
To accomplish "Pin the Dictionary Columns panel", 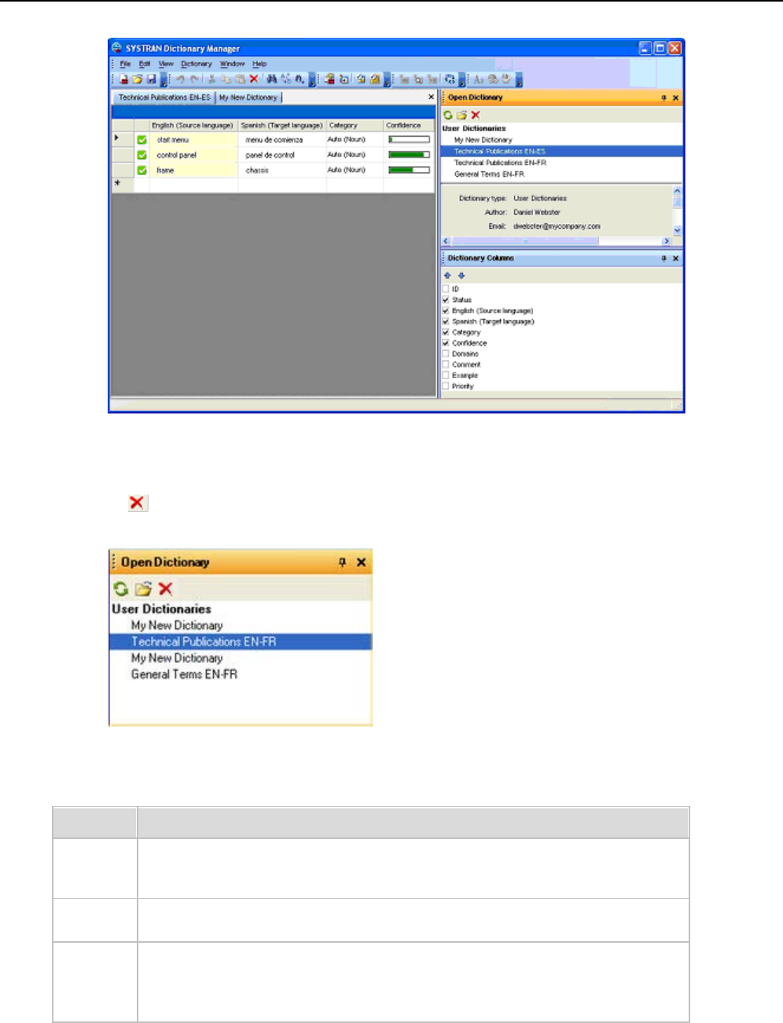I will point(664,259).
